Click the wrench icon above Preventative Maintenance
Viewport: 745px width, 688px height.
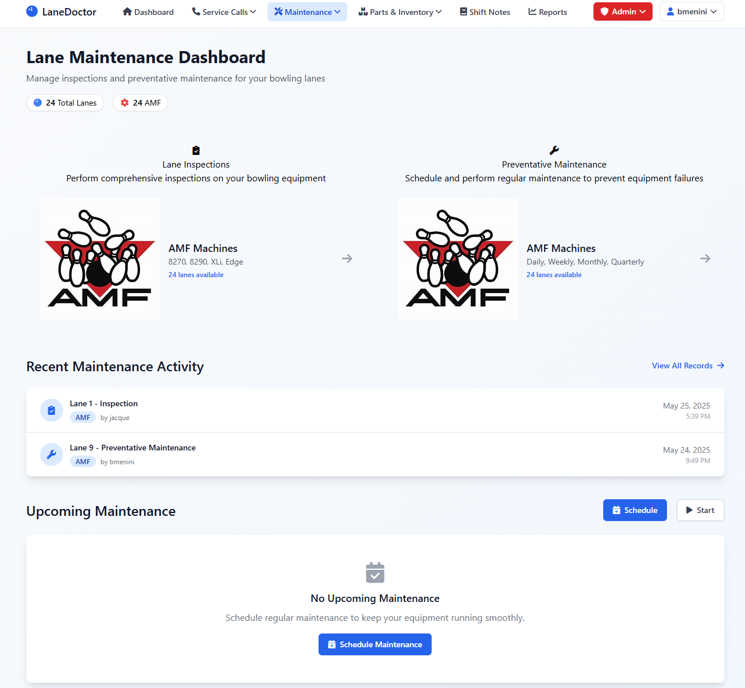click(554, 150)
